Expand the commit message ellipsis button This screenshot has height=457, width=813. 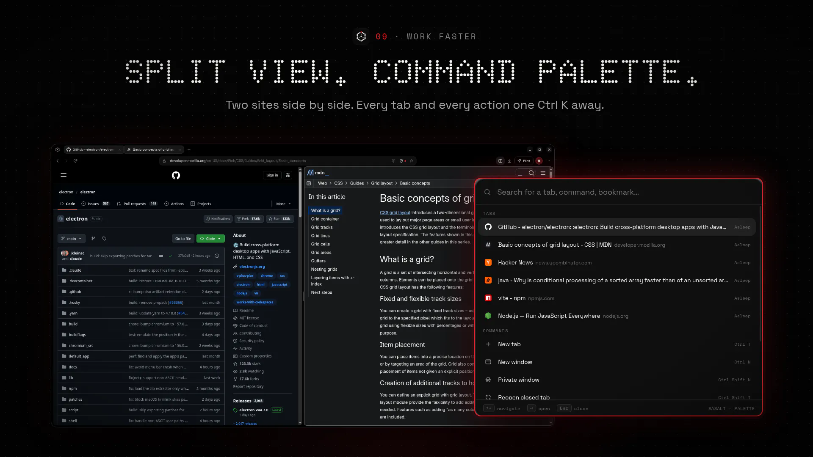(161, 256)
